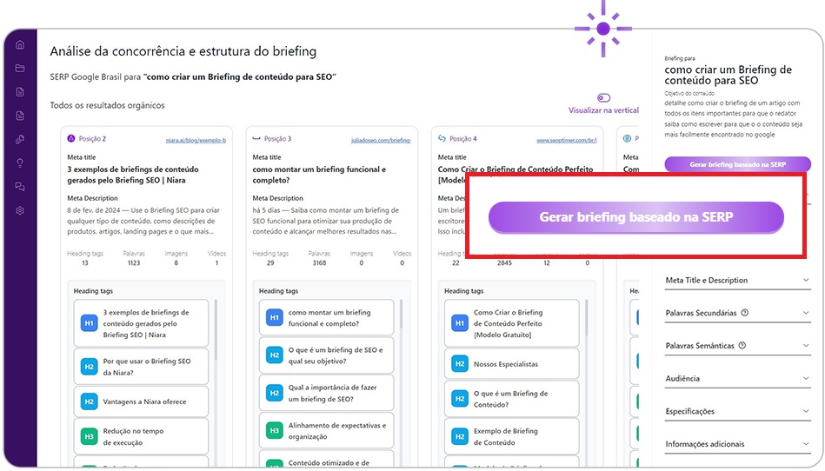Open the Home icon in the sidebar
Screen dimensions: 825x471
(x=20, y=45)
